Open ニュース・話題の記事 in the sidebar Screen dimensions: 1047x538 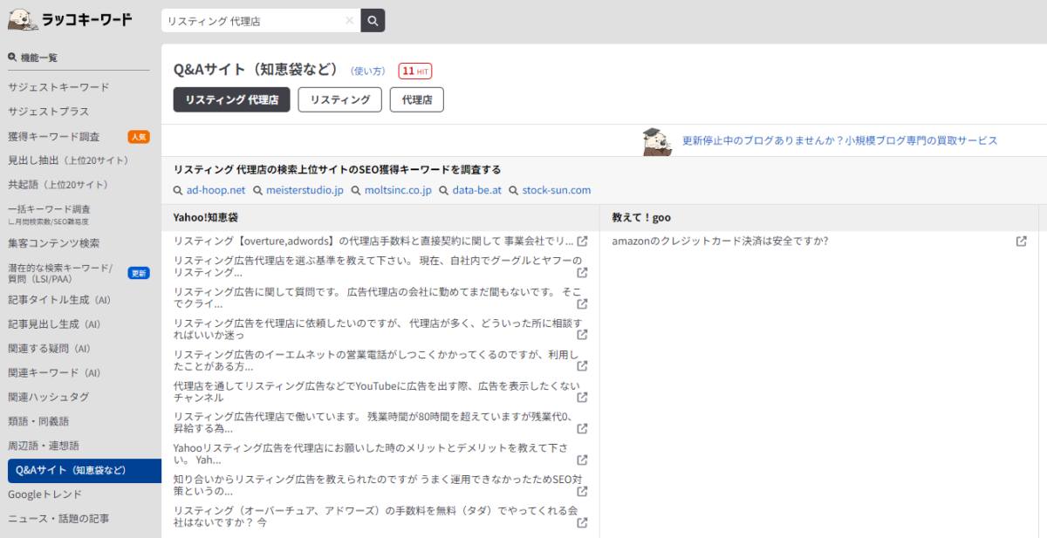(59, 519)
